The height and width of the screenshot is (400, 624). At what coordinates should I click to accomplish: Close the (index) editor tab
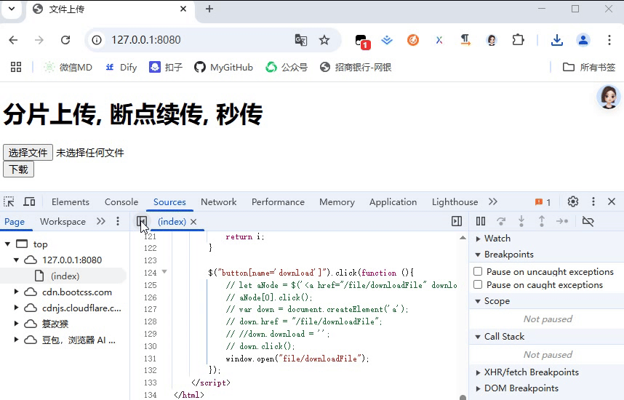(x=193, y=222)
